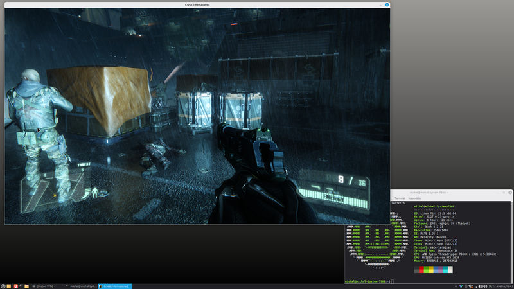The image size is (514, 289).
Task: Close the terminal window
Action: [x=510, y=192]
